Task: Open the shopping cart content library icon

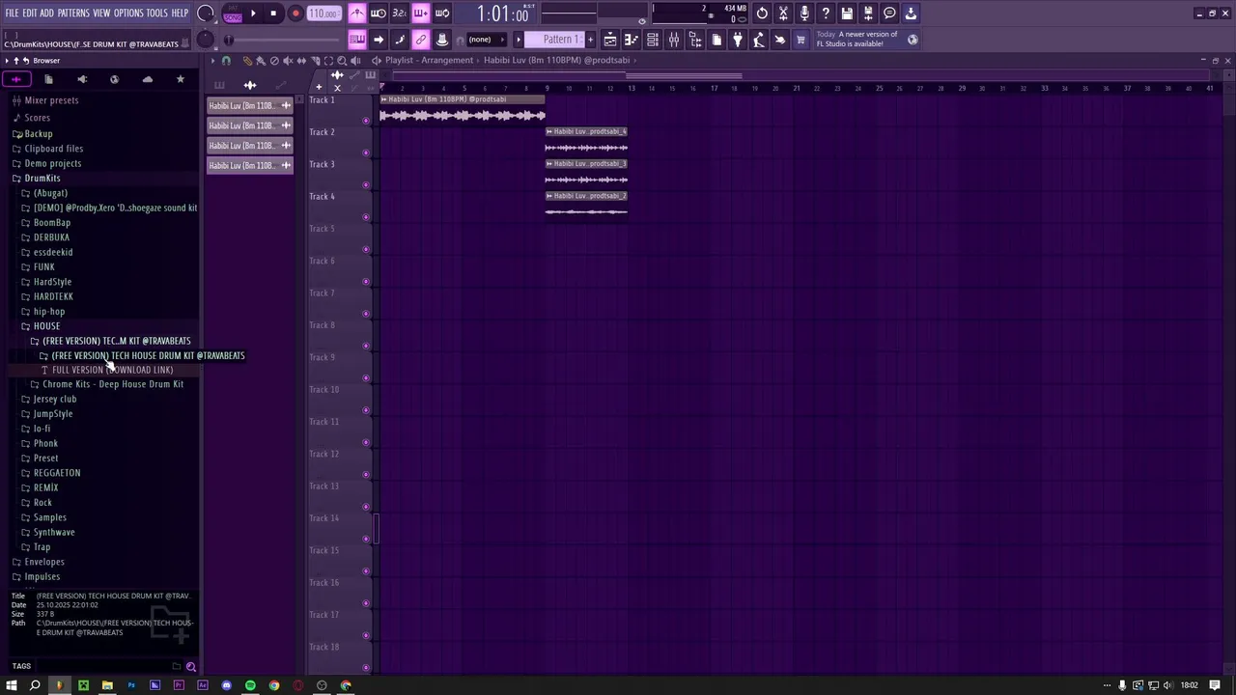Action: tap(801, 40)
